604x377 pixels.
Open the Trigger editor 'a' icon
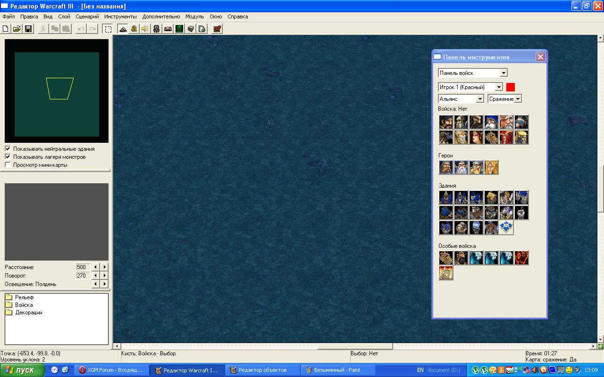134,29
